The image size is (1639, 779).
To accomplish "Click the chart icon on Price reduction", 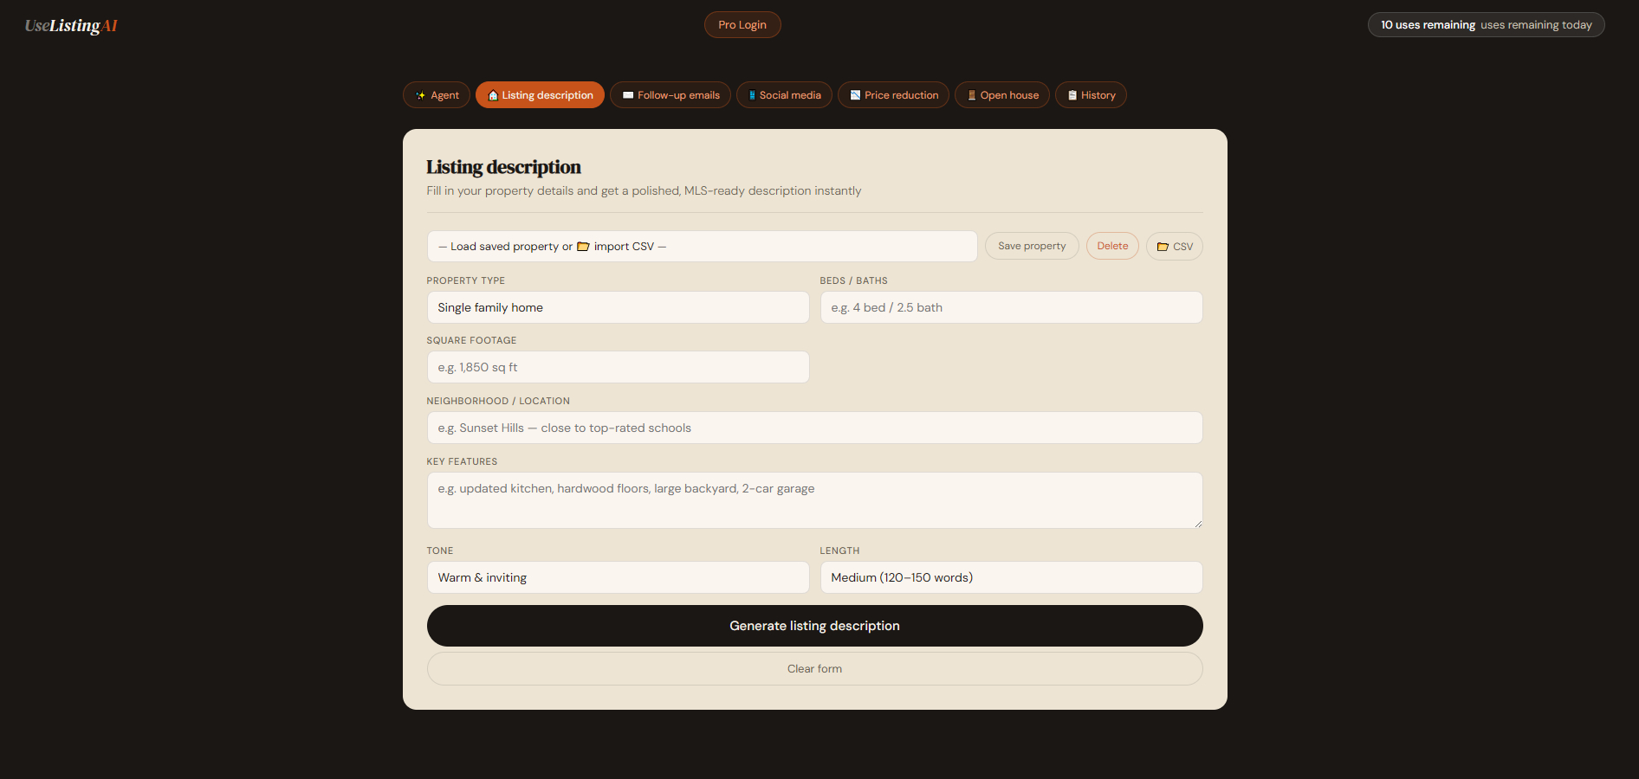I will 855,95.
